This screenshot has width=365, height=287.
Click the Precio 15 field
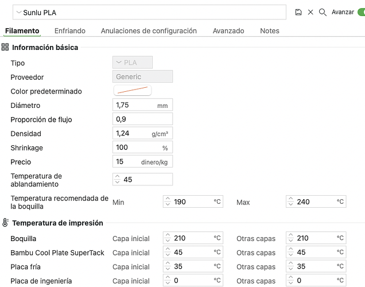coord(142,161)
